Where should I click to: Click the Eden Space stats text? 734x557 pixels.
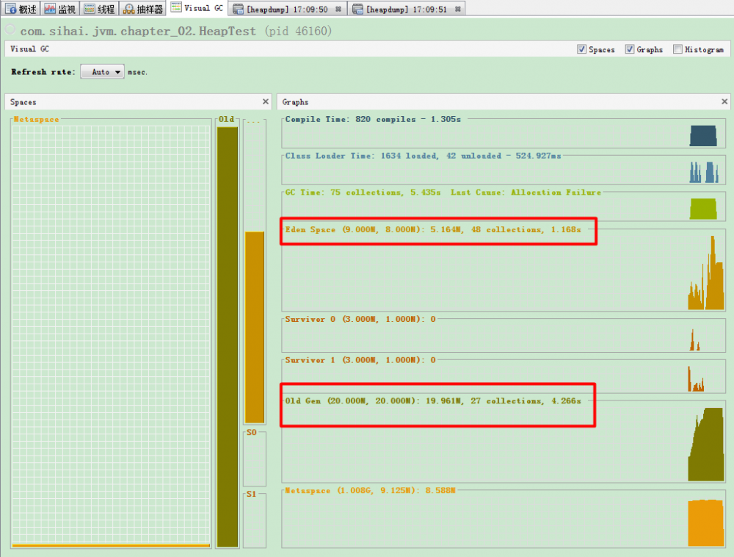[433, 229]
